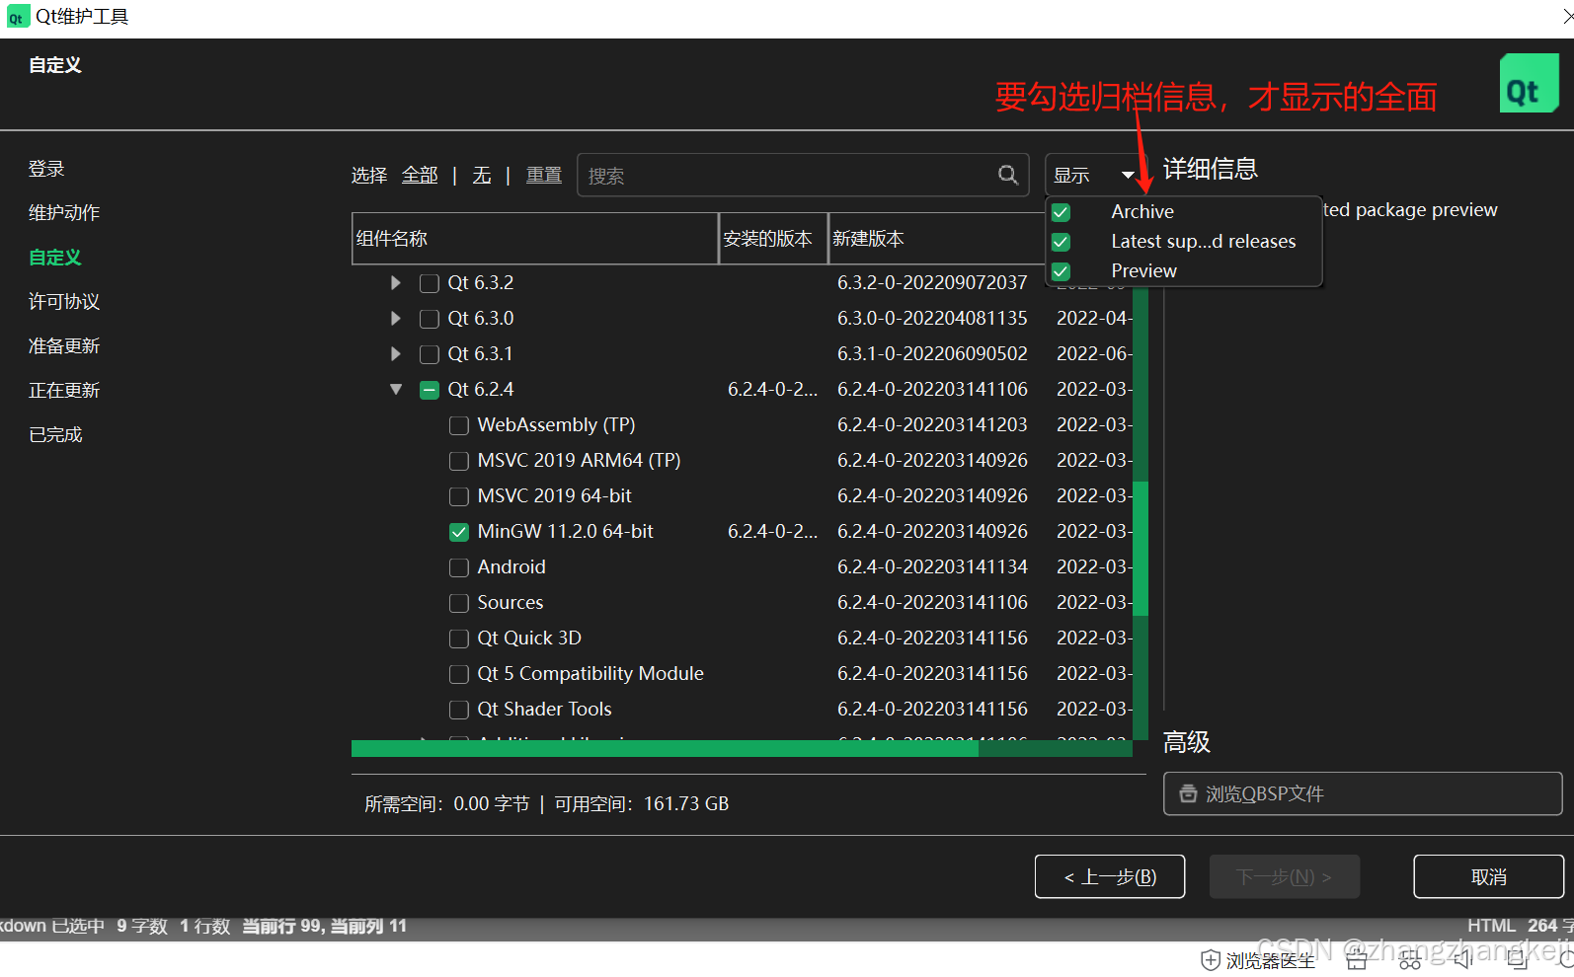
Task: Open the browser doctor shield icon
Action: click(1211, 960)
